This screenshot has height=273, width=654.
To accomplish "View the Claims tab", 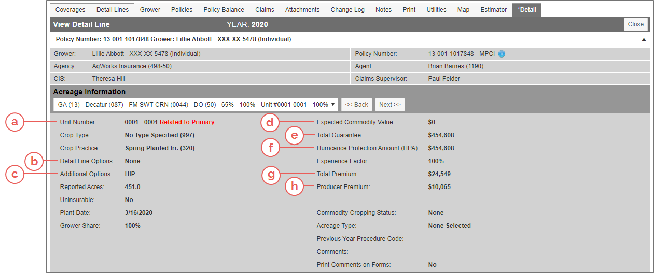I will click(265, 10).
